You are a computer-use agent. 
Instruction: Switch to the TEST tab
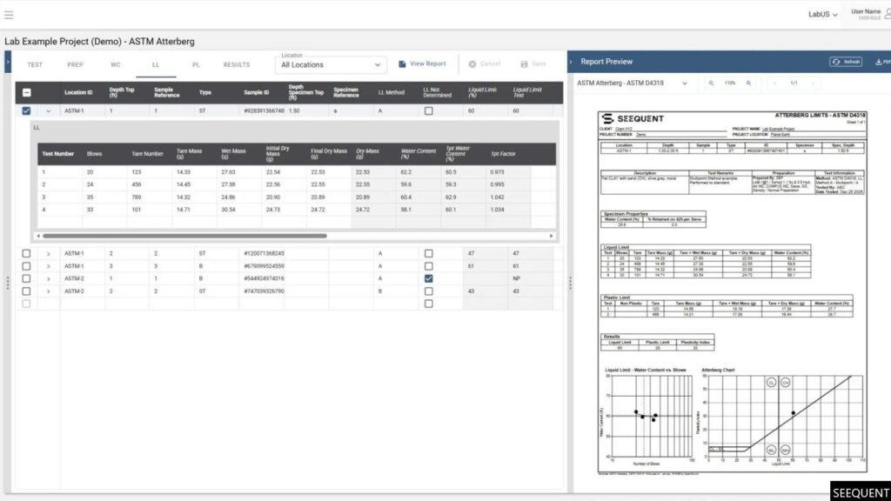pyautogui.click(x=35, y=64)
